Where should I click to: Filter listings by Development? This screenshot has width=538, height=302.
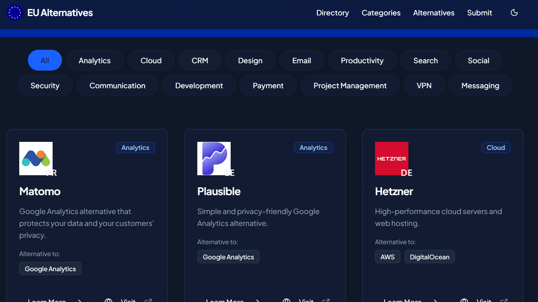(x=199, y=85)
